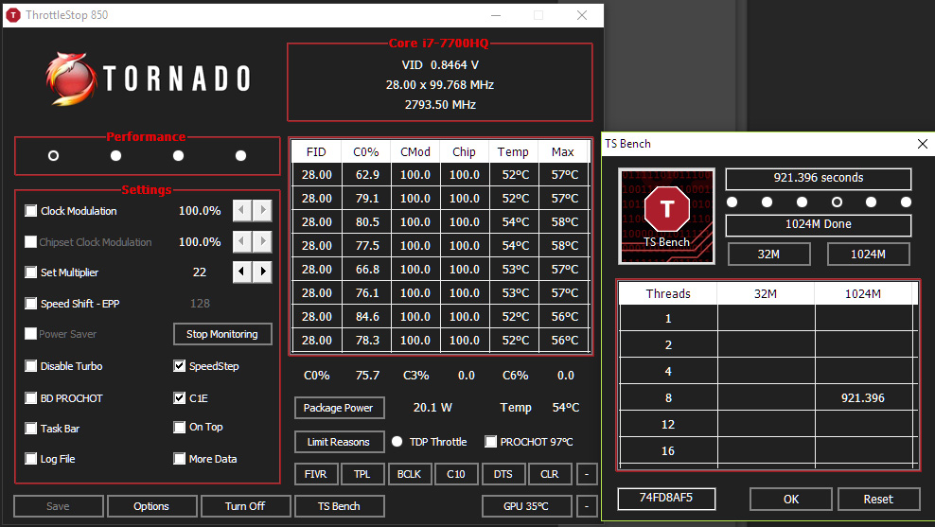935x527 pixels.
Task: Click the minus button next to GPU temperature
Action: pyautogui.click(x=587, y=506)
